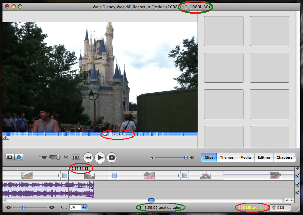Click the timeline playhead at 1:57:54:13

point(68,169)
